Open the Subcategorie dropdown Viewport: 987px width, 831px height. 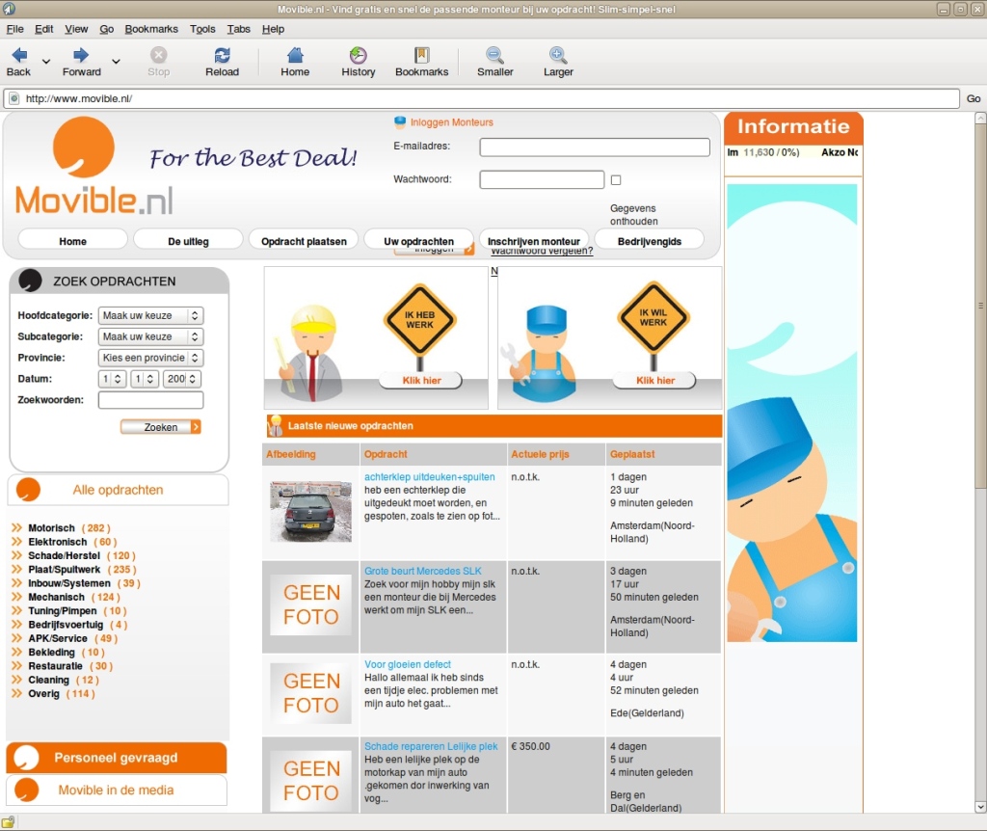click(x=150, y=337)
